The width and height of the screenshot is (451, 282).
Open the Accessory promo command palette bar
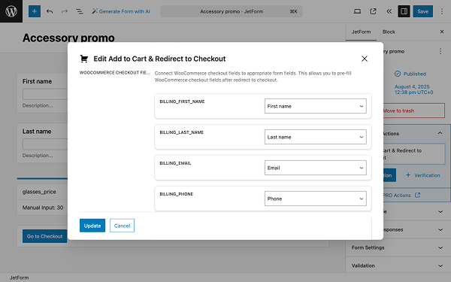pyautogui.click(x=232, y=11)
